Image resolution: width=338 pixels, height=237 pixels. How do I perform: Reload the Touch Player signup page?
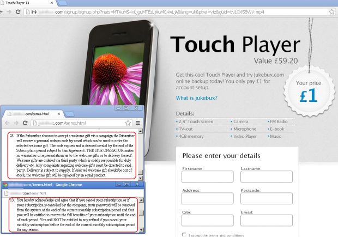coord(18,12)
